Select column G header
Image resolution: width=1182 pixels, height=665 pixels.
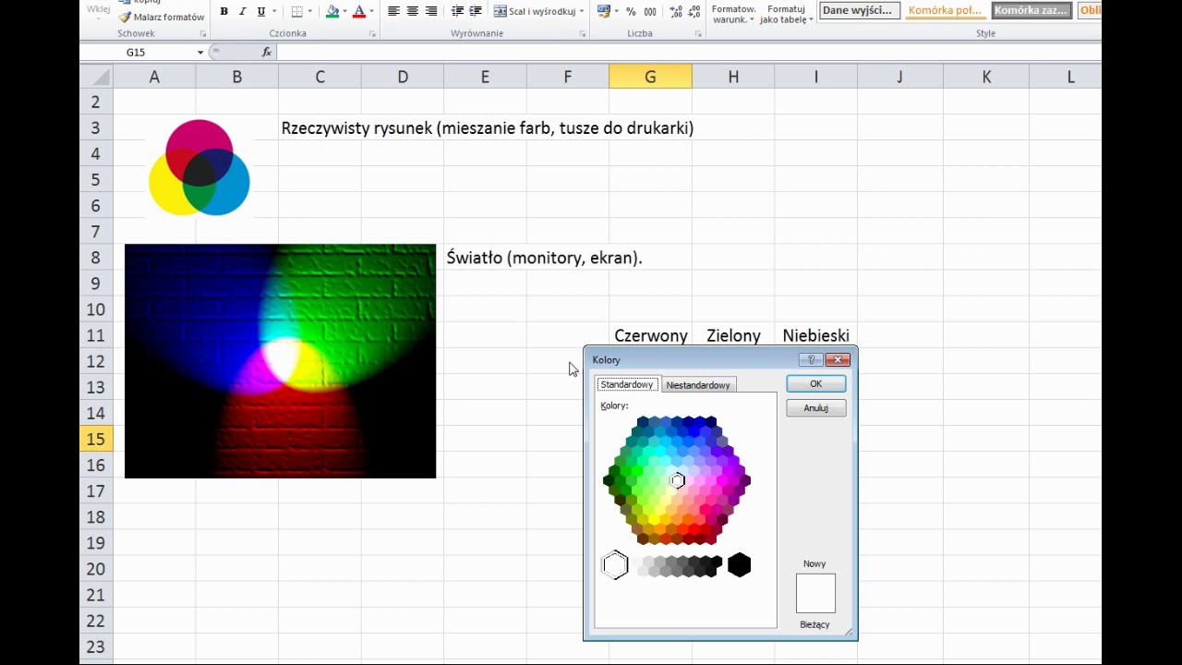click(650, 77)
